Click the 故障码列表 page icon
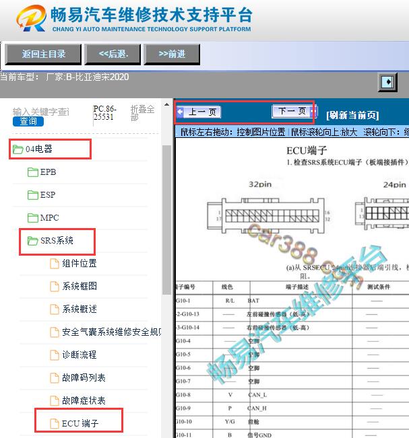Screen dimensions: 409x438 click(55, 378)
